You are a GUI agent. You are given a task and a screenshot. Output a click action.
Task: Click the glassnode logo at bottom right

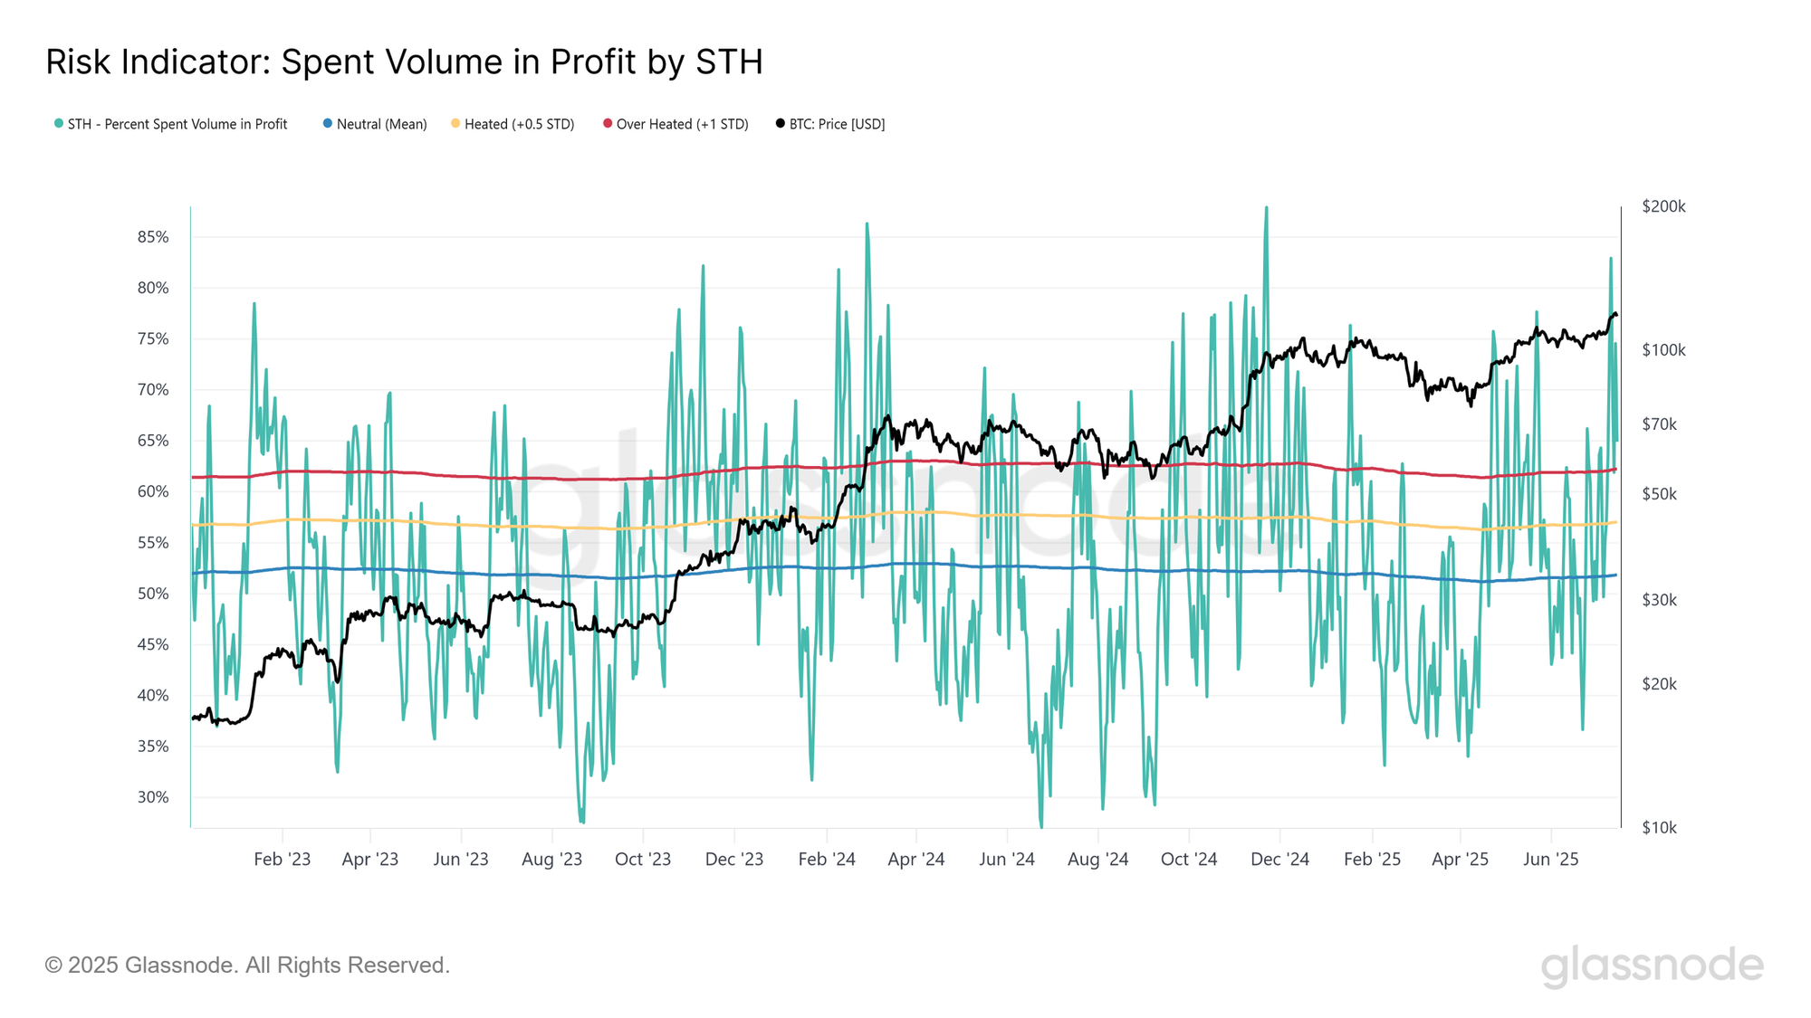point(1652,965)
